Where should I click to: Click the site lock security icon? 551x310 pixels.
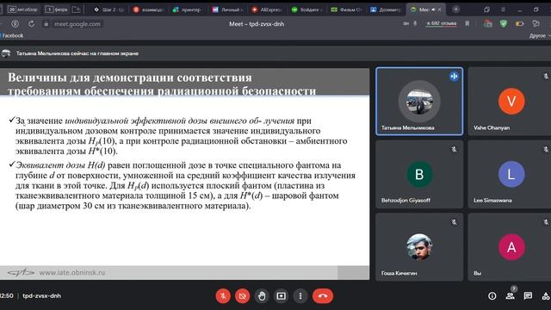coord(46,24)
